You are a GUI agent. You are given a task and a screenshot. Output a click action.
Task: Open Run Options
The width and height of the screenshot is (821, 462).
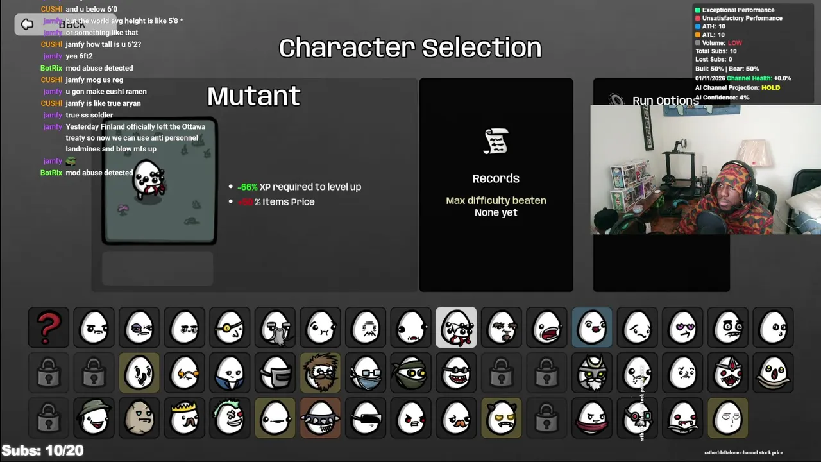(x=665, y=101)
